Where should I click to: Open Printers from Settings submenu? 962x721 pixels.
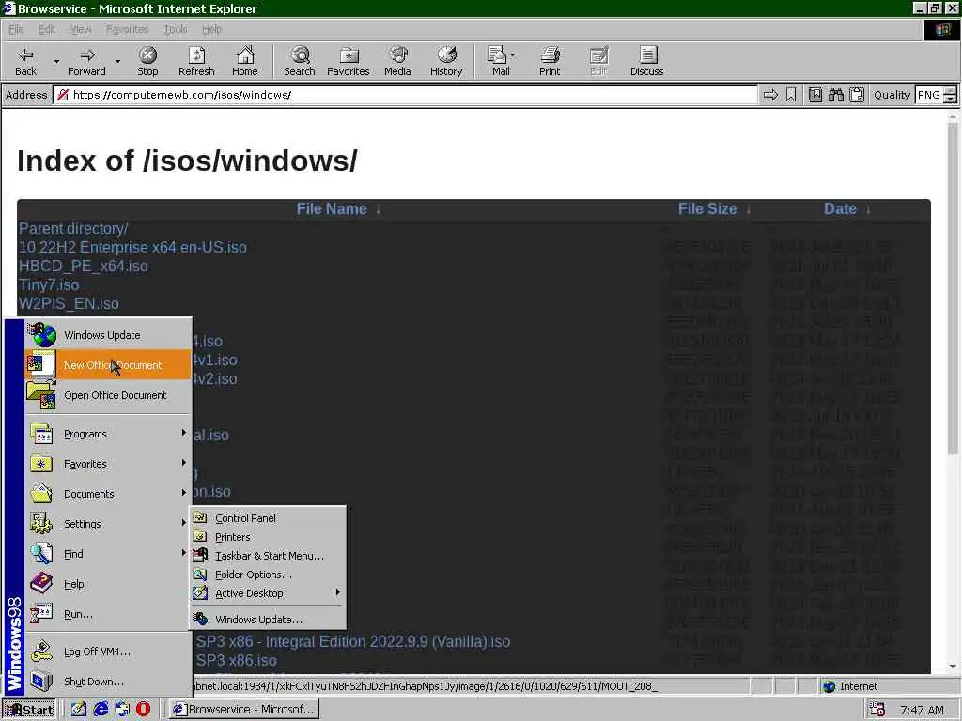268,537
